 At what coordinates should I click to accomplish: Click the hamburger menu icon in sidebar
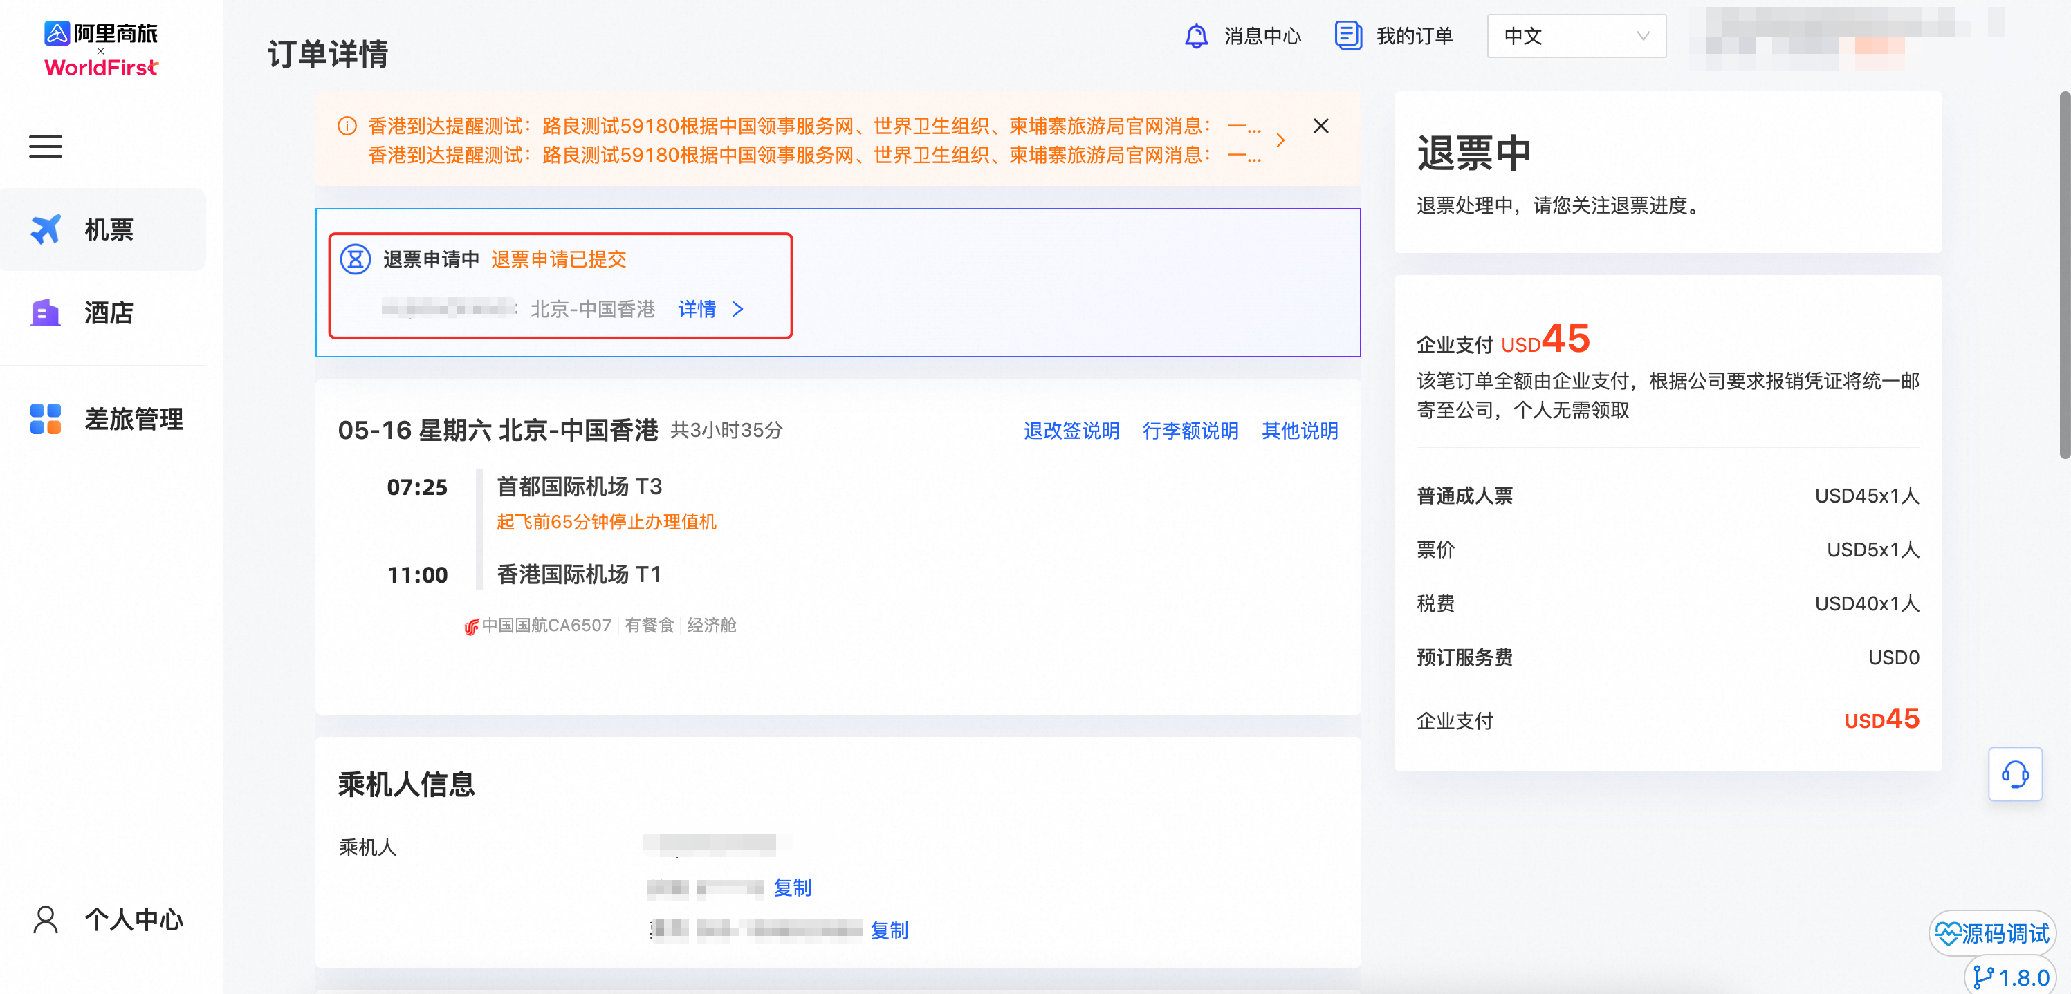click(45, 147)
